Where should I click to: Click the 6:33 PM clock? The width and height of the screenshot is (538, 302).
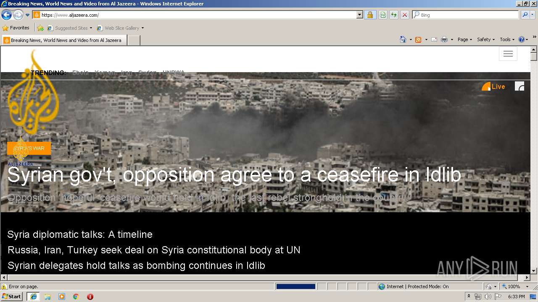coord(516,297)
